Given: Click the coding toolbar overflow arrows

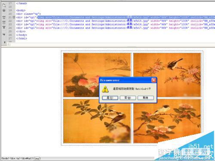Looking at the screenshot, I should [x=5, y=43].
